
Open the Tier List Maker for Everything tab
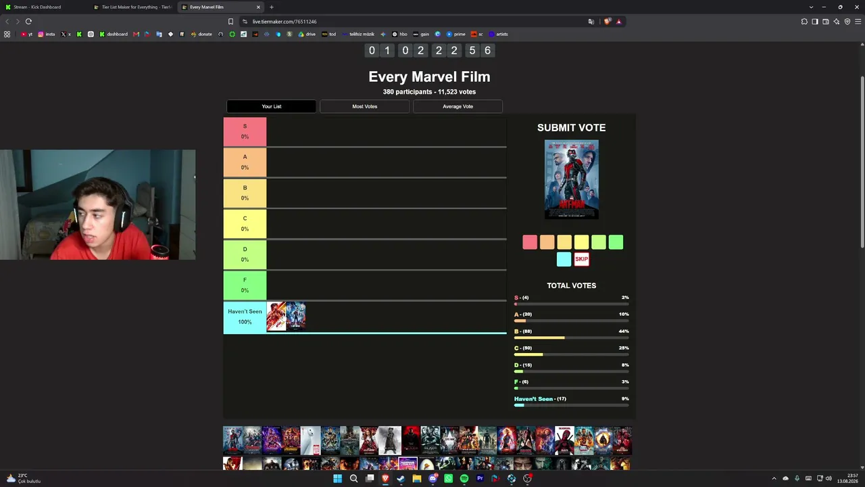[x=132, y=7]
